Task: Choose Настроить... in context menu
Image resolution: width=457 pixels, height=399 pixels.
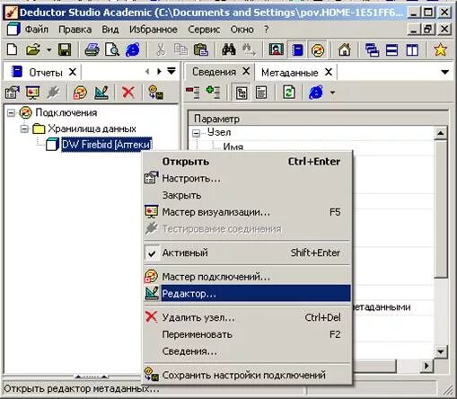Action: pyautogui.click(x=247, y=178)
